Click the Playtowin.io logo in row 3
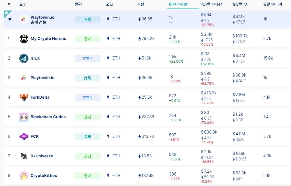The height and width of the screenshot is (186, 291). [x=24, y=78]
